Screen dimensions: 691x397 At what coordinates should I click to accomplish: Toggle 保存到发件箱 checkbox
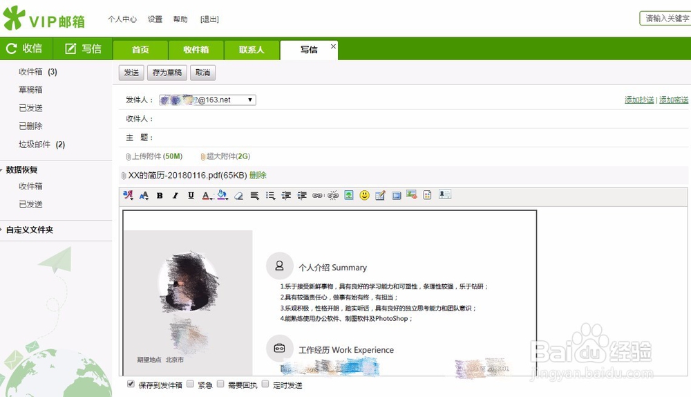(x=131, y=384)
